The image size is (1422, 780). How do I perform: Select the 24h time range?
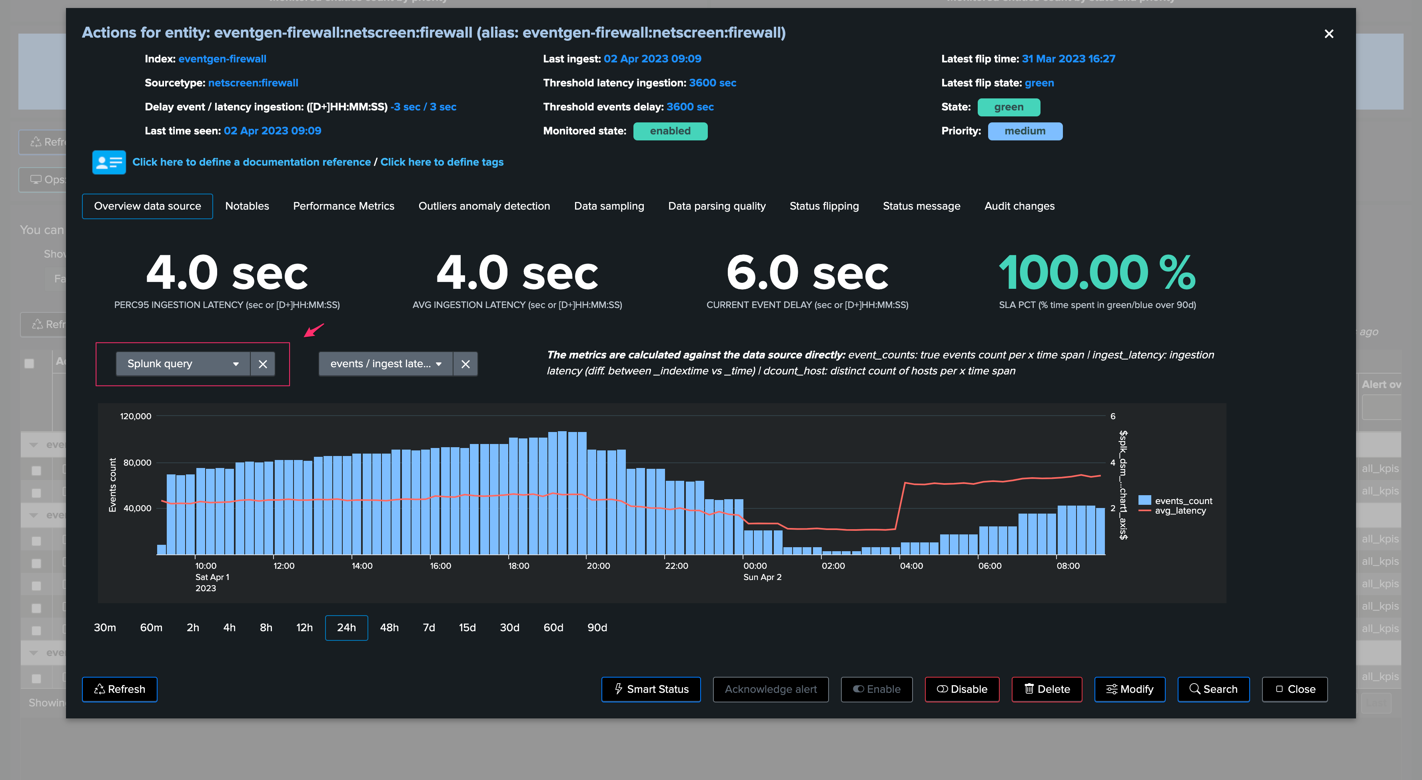[x=347, y=628]
